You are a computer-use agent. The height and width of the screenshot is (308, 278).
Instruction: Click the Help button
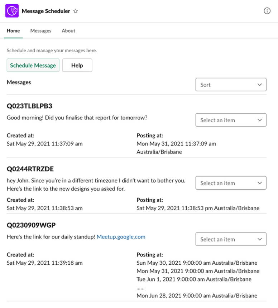coord(77,65)
